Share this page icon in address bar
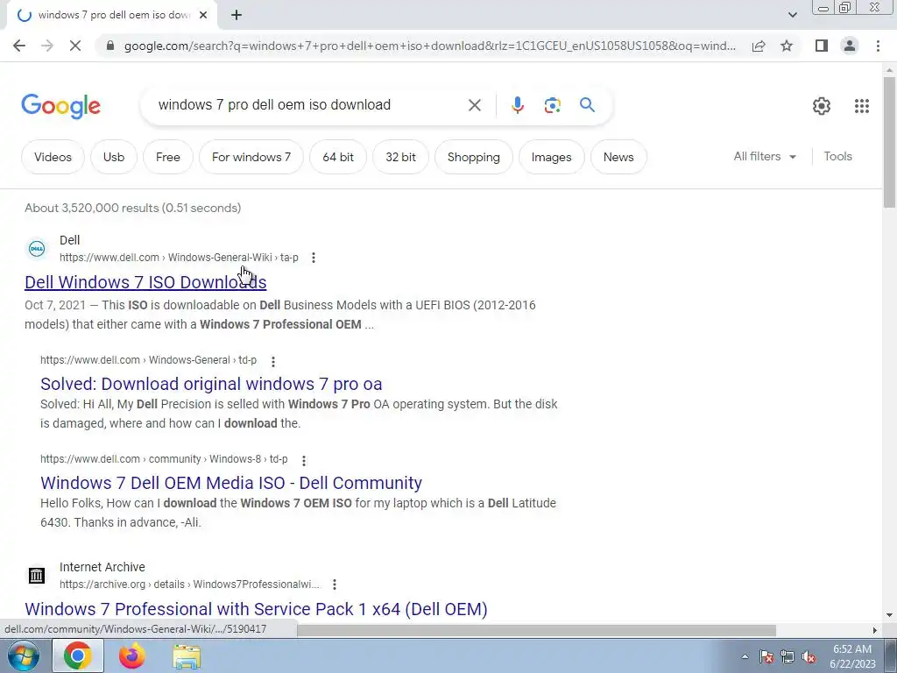 pyautogui.click(x=759, y=46)
